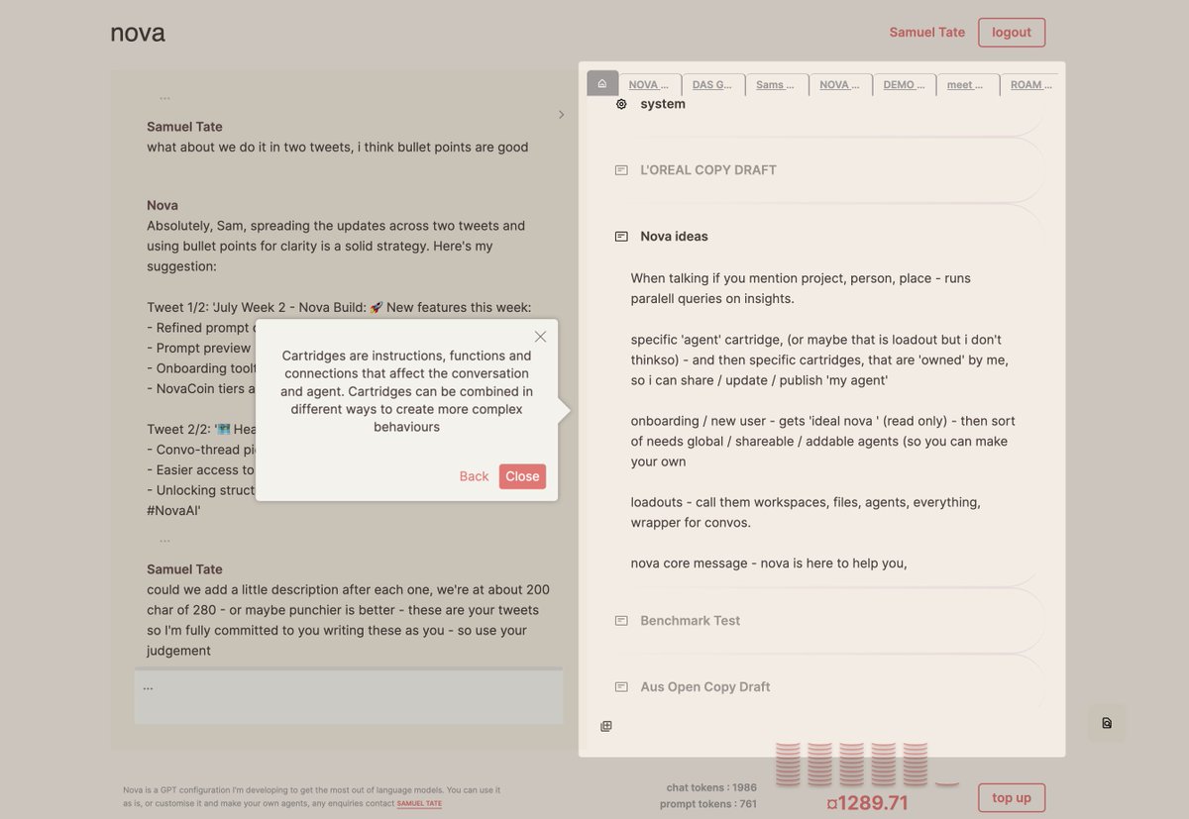
Task: Click Back in the cartridges tooltip
Action: (474, 476)
